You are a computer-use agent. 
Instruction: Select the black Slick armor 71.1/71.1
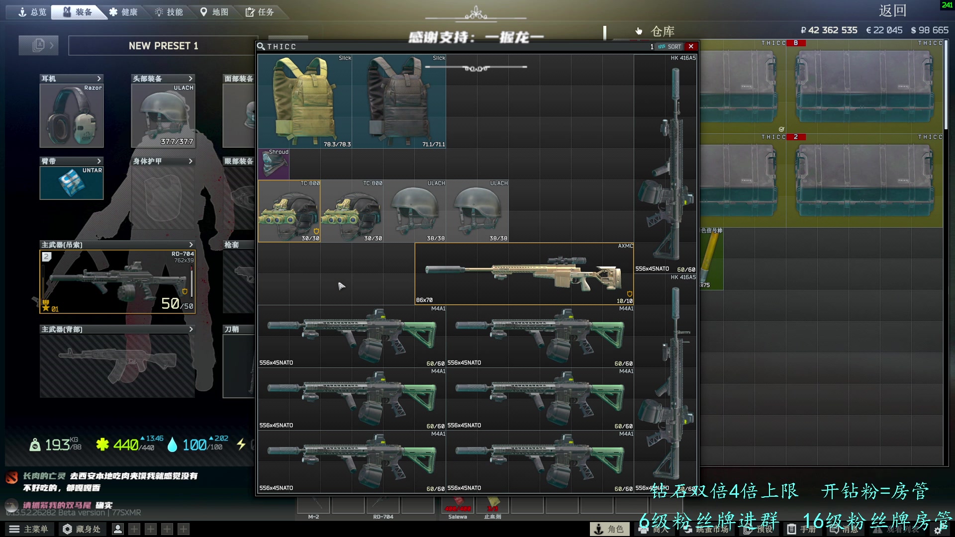pos(399,101)
